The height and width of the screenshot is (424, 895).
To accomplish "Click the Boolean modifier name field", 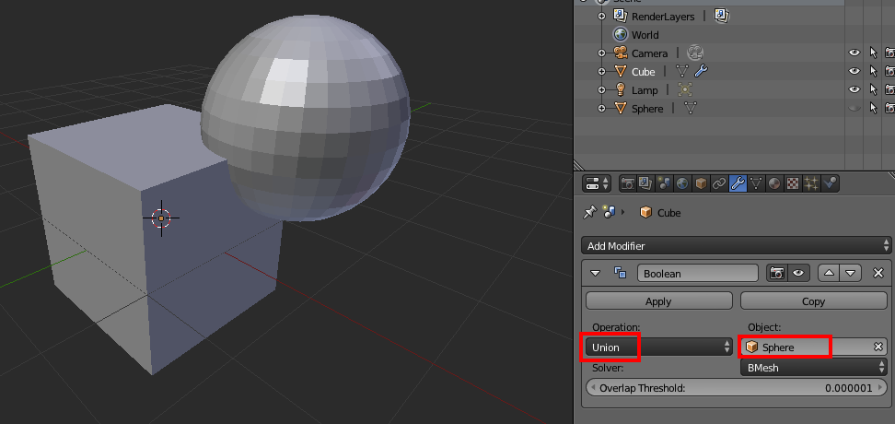I will coord(698,273).
